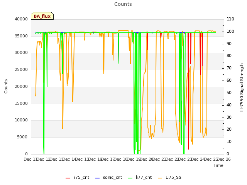This screenshot has height=185, width=247.
Task: Click the Dec 15 x-axis label
Action: (x=82, y=159)
